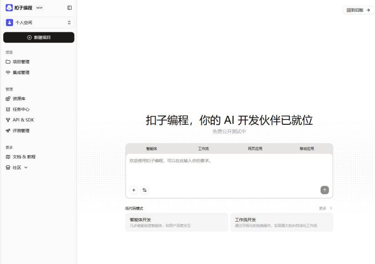Viewport: 375px width, 264px height.
Task: Click the telescope icon for 评测管理
Action: pyautogui.click(x=8, y=131)
